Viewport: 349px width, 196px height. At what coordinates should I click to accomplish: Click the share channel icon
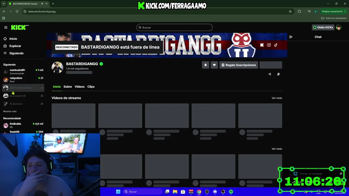(270, 74)
